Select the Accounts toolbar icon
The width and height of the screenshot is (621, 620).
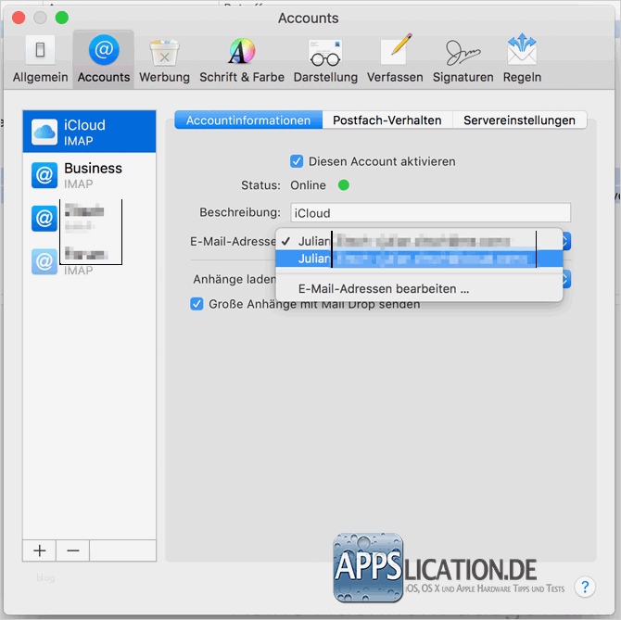click(104, 59)
